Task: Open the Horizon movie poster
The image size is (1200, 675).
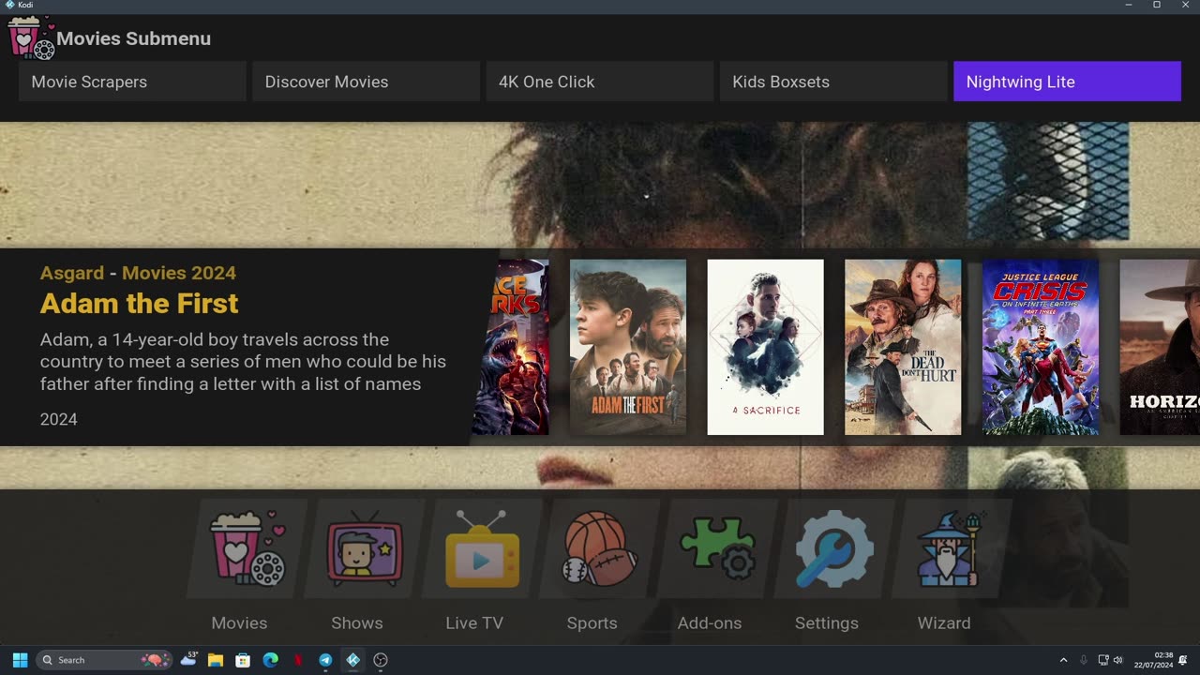Action: pyautogui.click(x=1160, y=347)
